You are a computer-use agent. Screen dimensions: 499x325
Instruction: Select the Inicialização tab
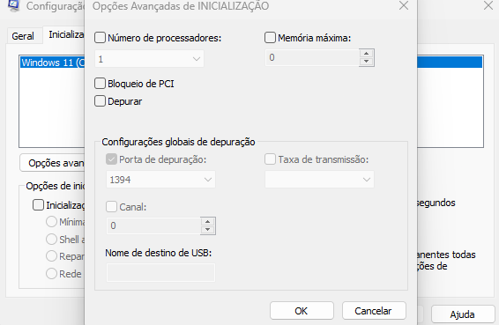(66, 34)
